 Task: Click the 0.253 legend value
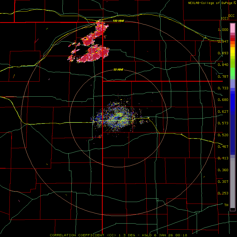point(223,193)
